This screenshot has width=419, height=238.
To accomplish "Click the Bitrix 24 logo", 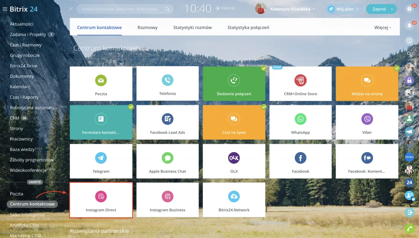I will pos(23,9).
